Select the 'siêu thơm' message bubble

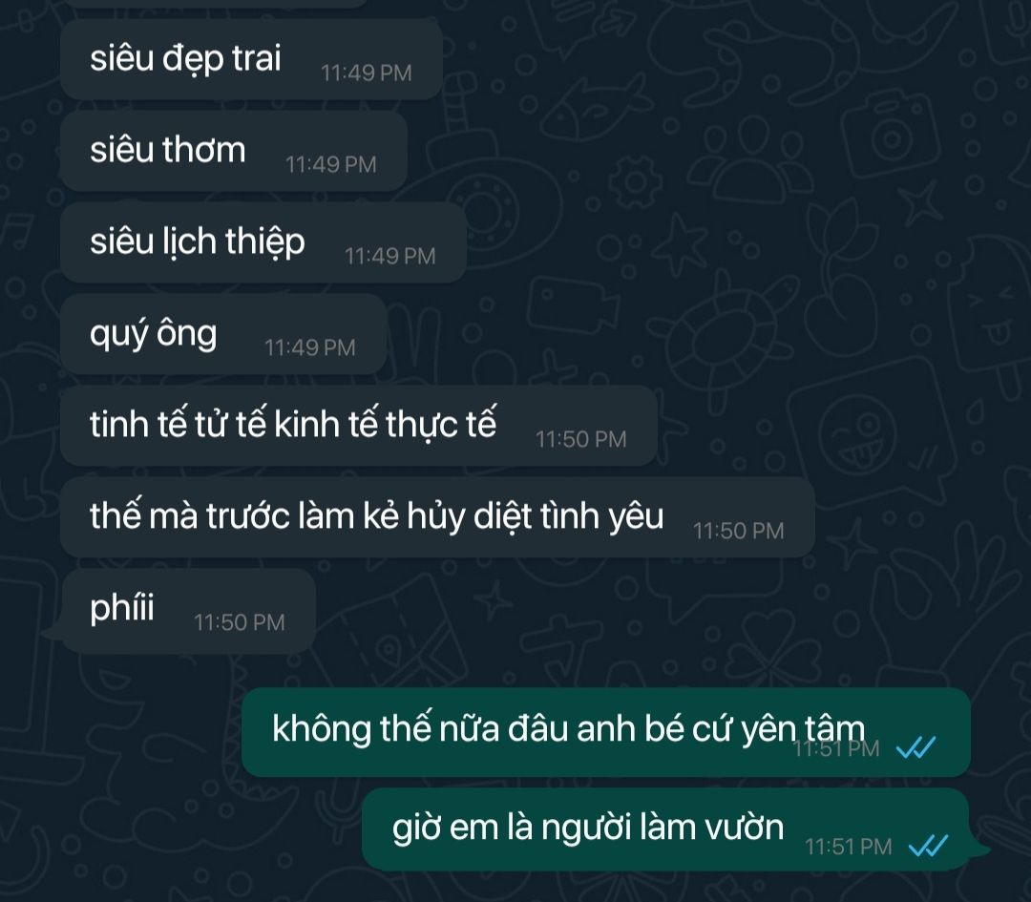coord(234,151)
